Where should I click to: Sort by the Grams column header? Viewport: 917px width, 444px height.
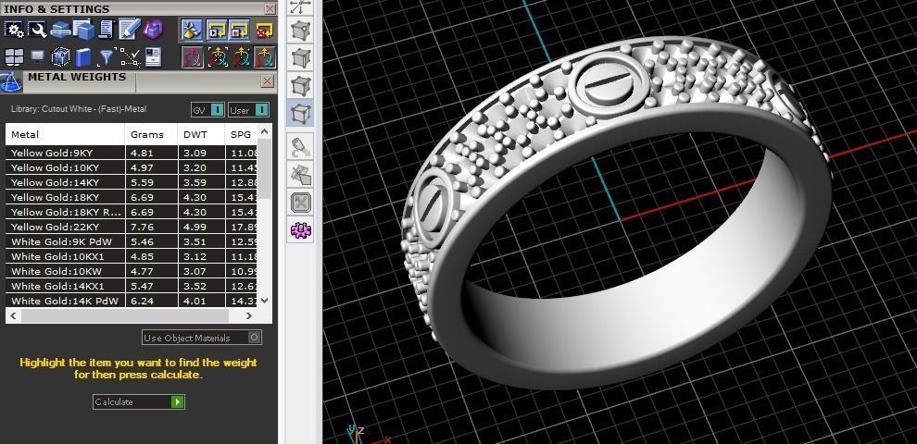(152, 134)
